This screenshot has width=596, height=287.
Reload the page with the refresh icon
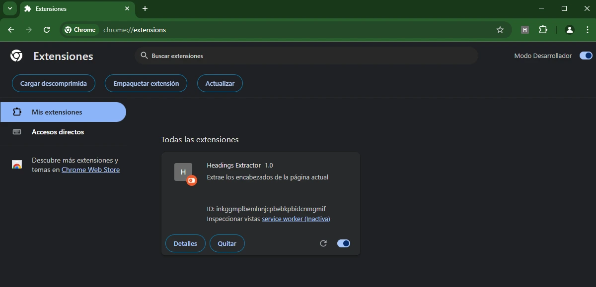46,30
